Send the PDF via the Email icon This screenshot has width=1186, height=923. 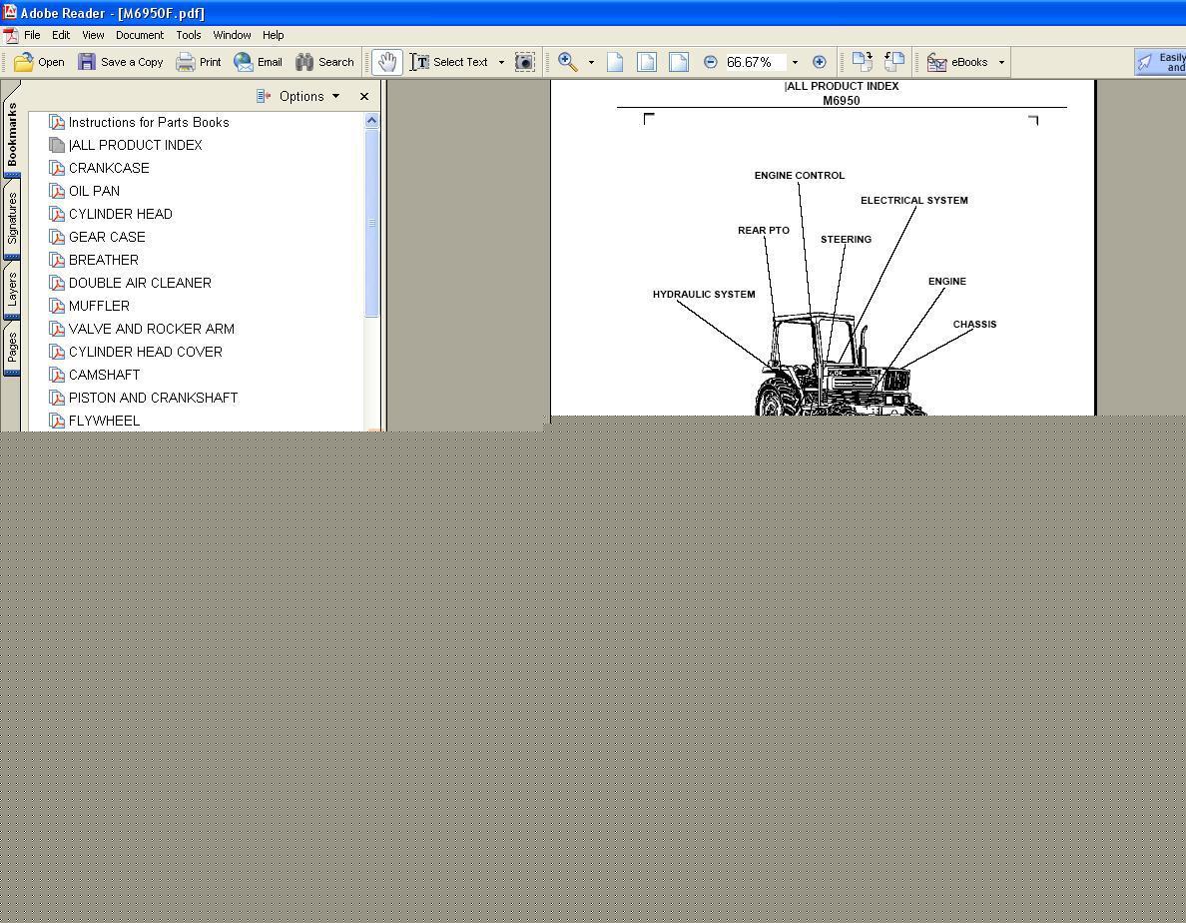click(x=243, y=62)
